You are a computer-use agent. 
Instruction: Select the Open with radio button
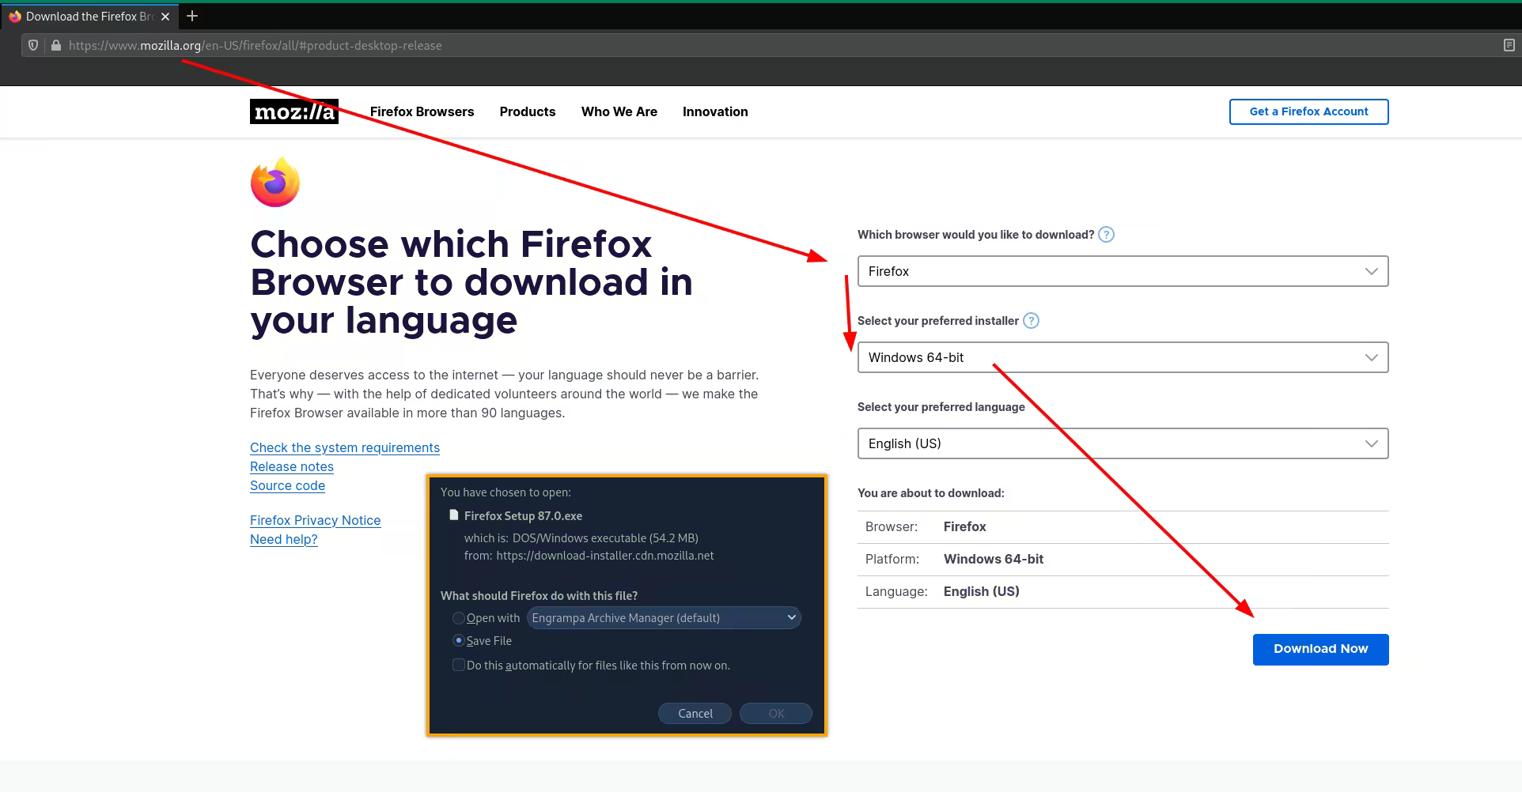click(458, 618)
